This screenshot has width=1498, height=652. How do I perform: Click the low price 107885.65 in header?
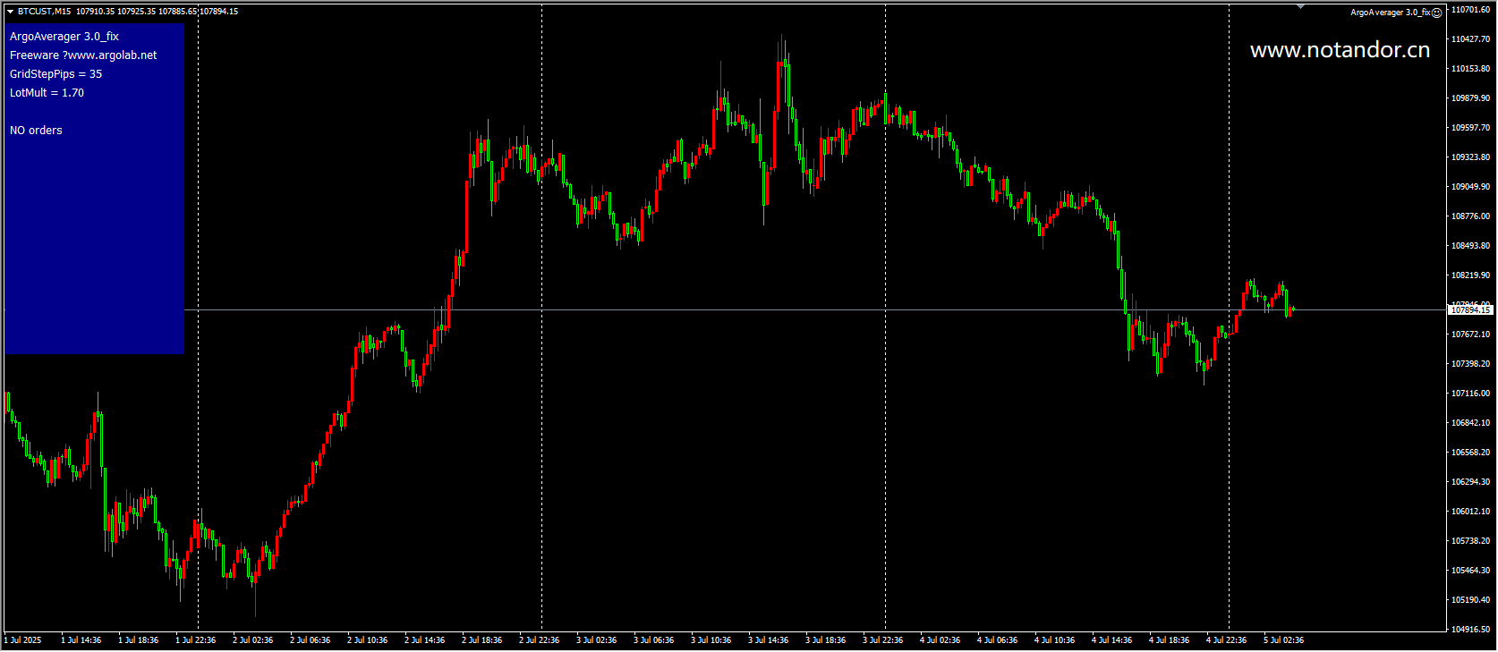177,12
